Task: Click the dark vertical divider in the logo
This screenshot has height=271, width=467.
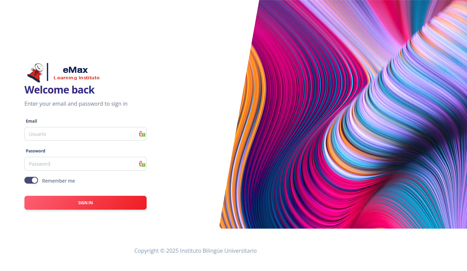Action: [48, 72]
